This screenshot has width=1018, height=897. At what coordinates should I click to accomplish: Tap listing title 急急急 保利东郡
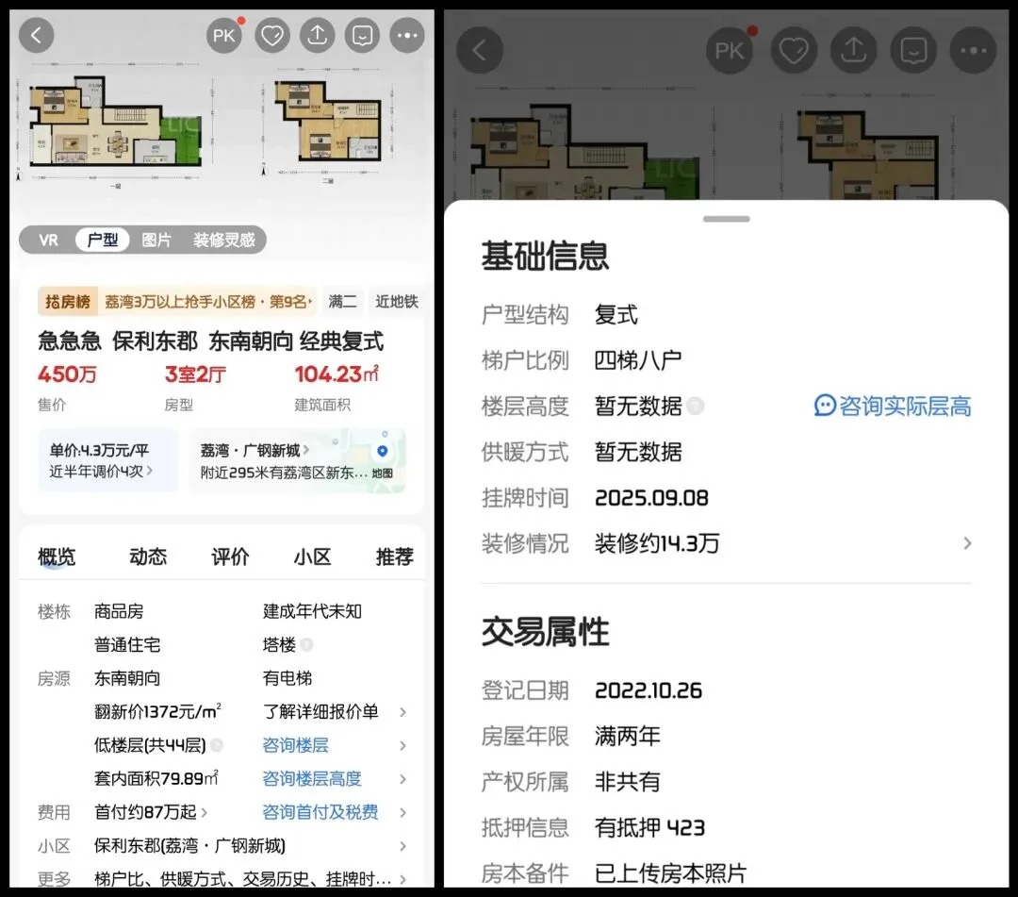pos(211,341)
